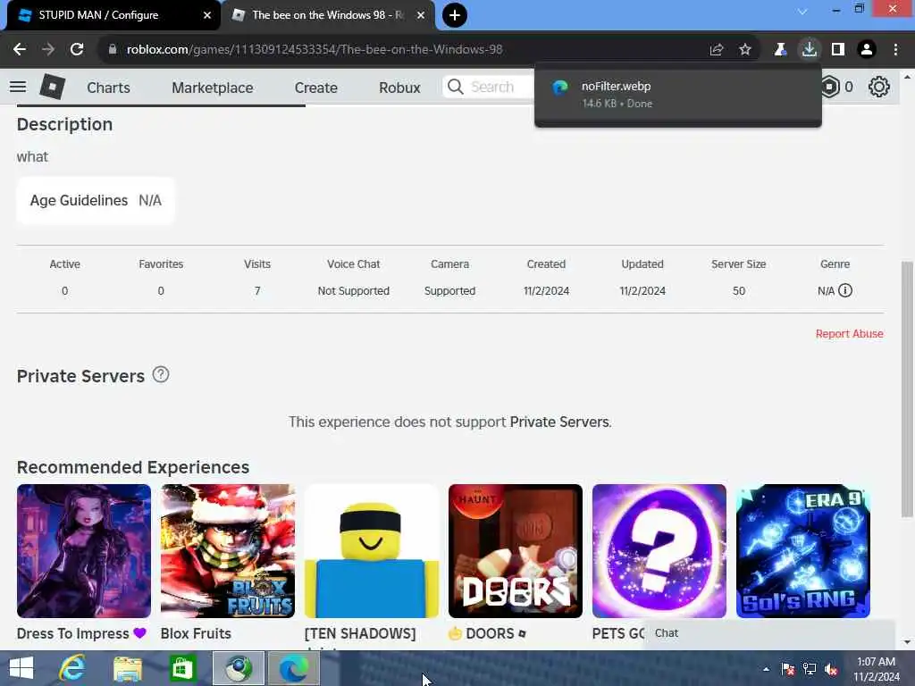Open the Blox Fruits thumbnail
The width and height of the screenshot is (915, 686).
[228, 550]
